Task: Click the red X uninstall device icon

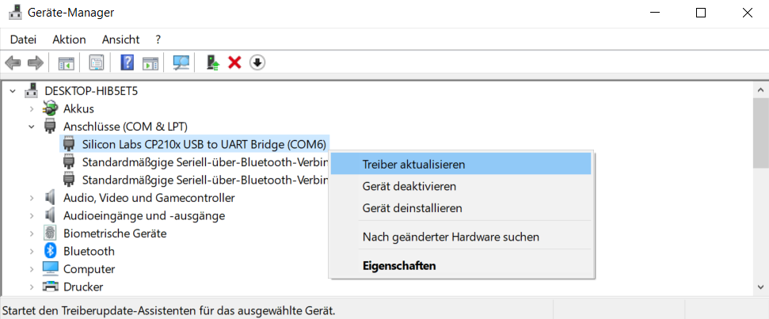Action: click(x=234, y=63)
